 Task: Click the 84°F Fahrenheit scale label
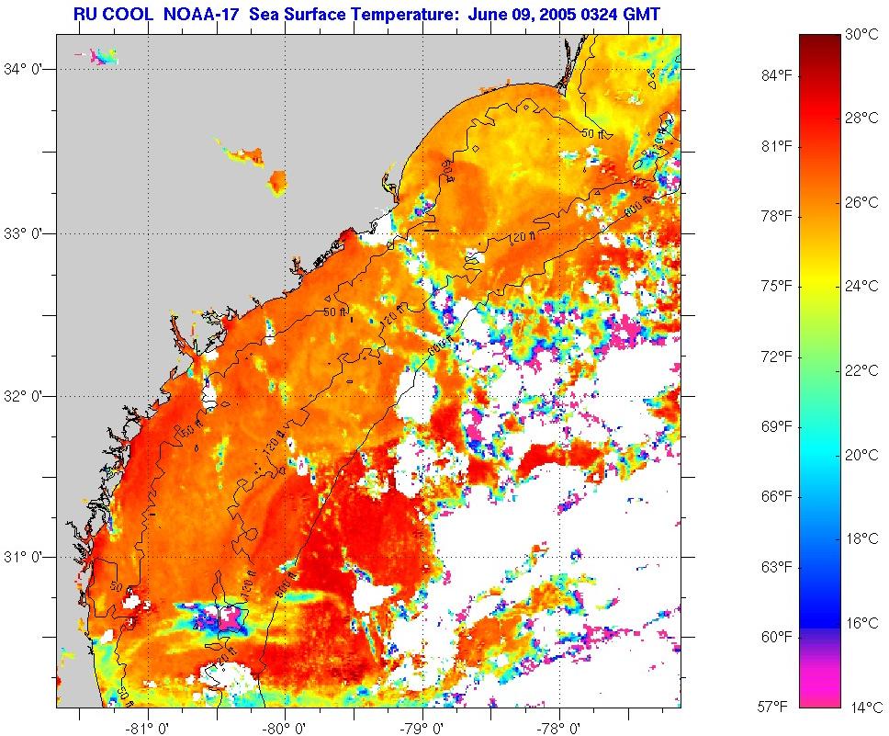(x=777, y=76)
